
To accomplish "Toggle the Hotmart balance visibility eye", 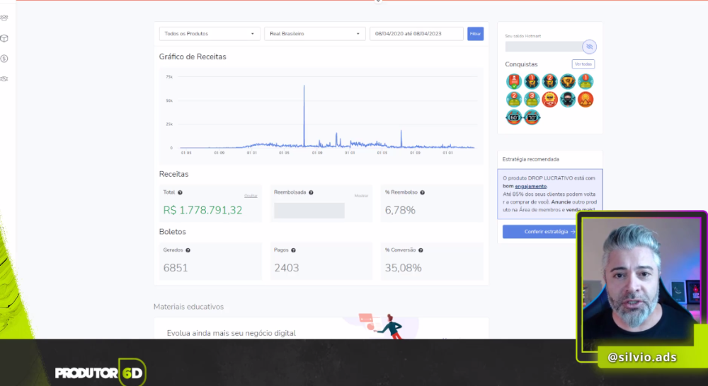I will click(x=589, y=47).
